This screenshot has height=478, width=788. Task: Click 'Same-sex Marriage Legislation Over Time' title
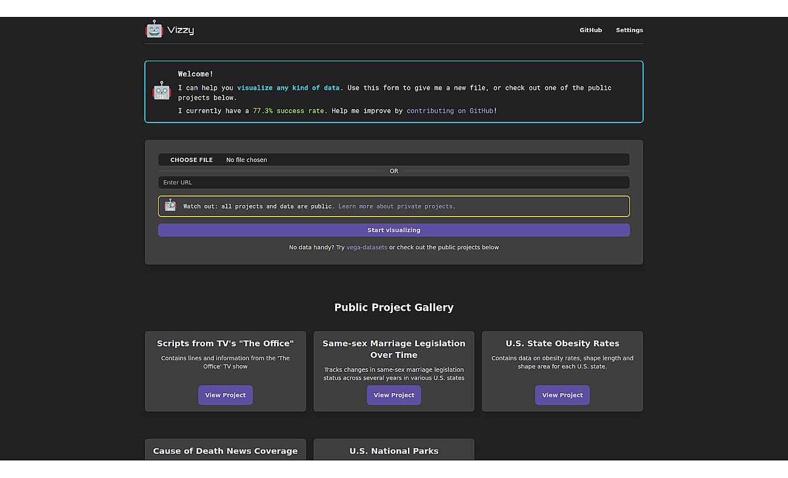[x=394, y=349]
